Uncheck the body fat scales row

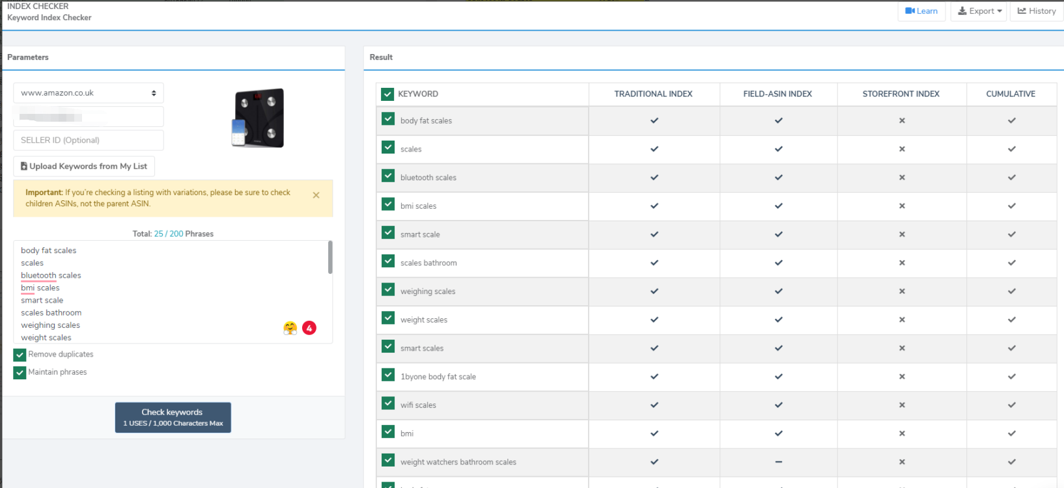(x=388, y=119)
